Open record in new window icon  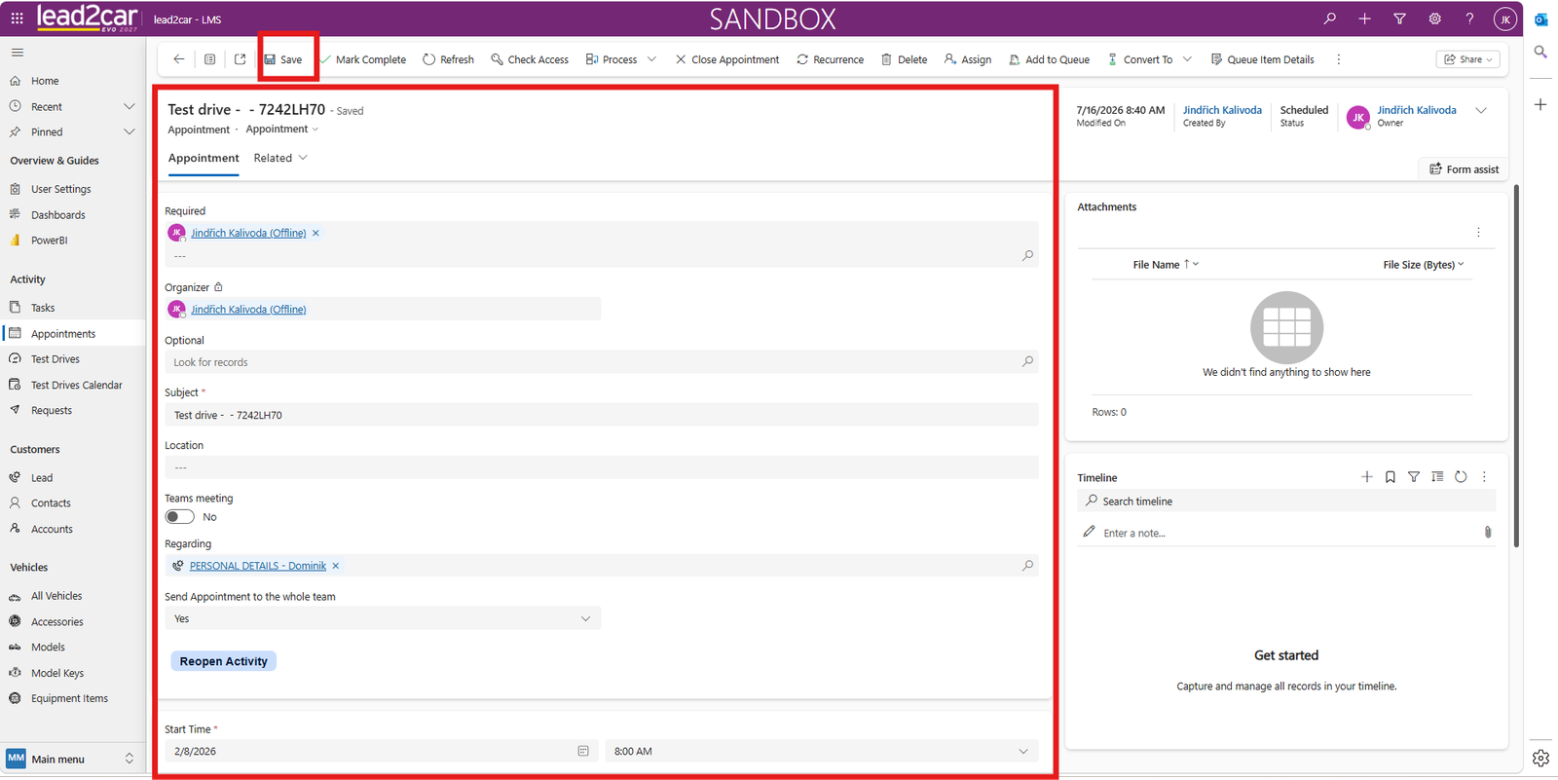click(241, 59)
